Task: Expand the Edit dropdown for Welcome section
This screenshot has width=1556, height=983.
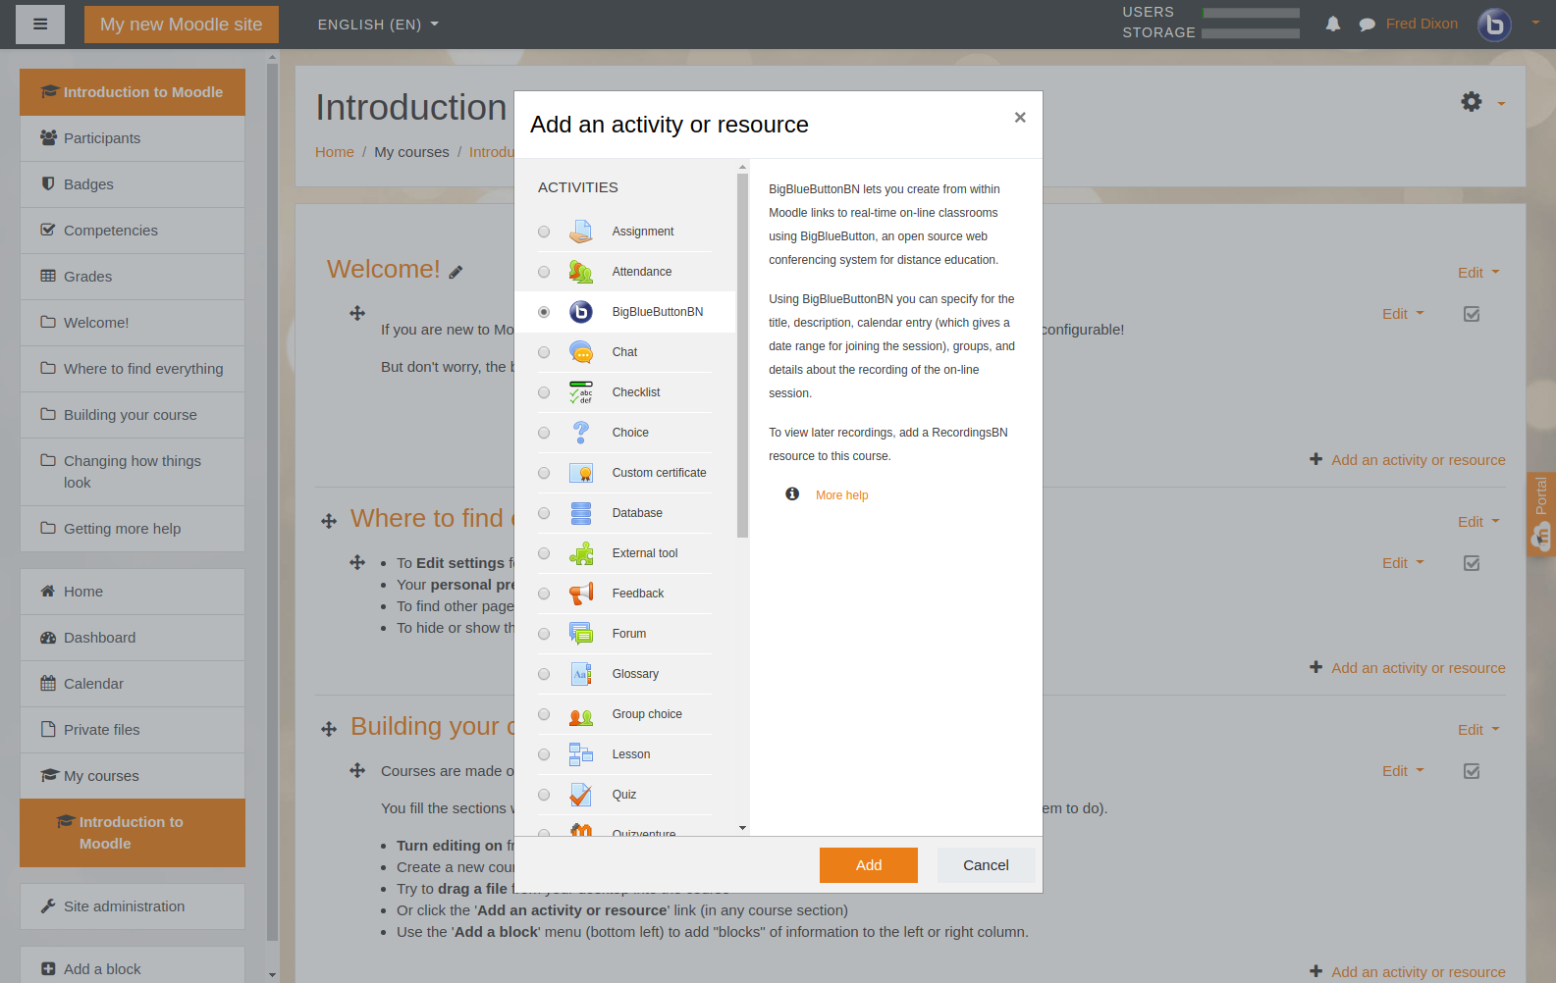Action: [1478, 273]
